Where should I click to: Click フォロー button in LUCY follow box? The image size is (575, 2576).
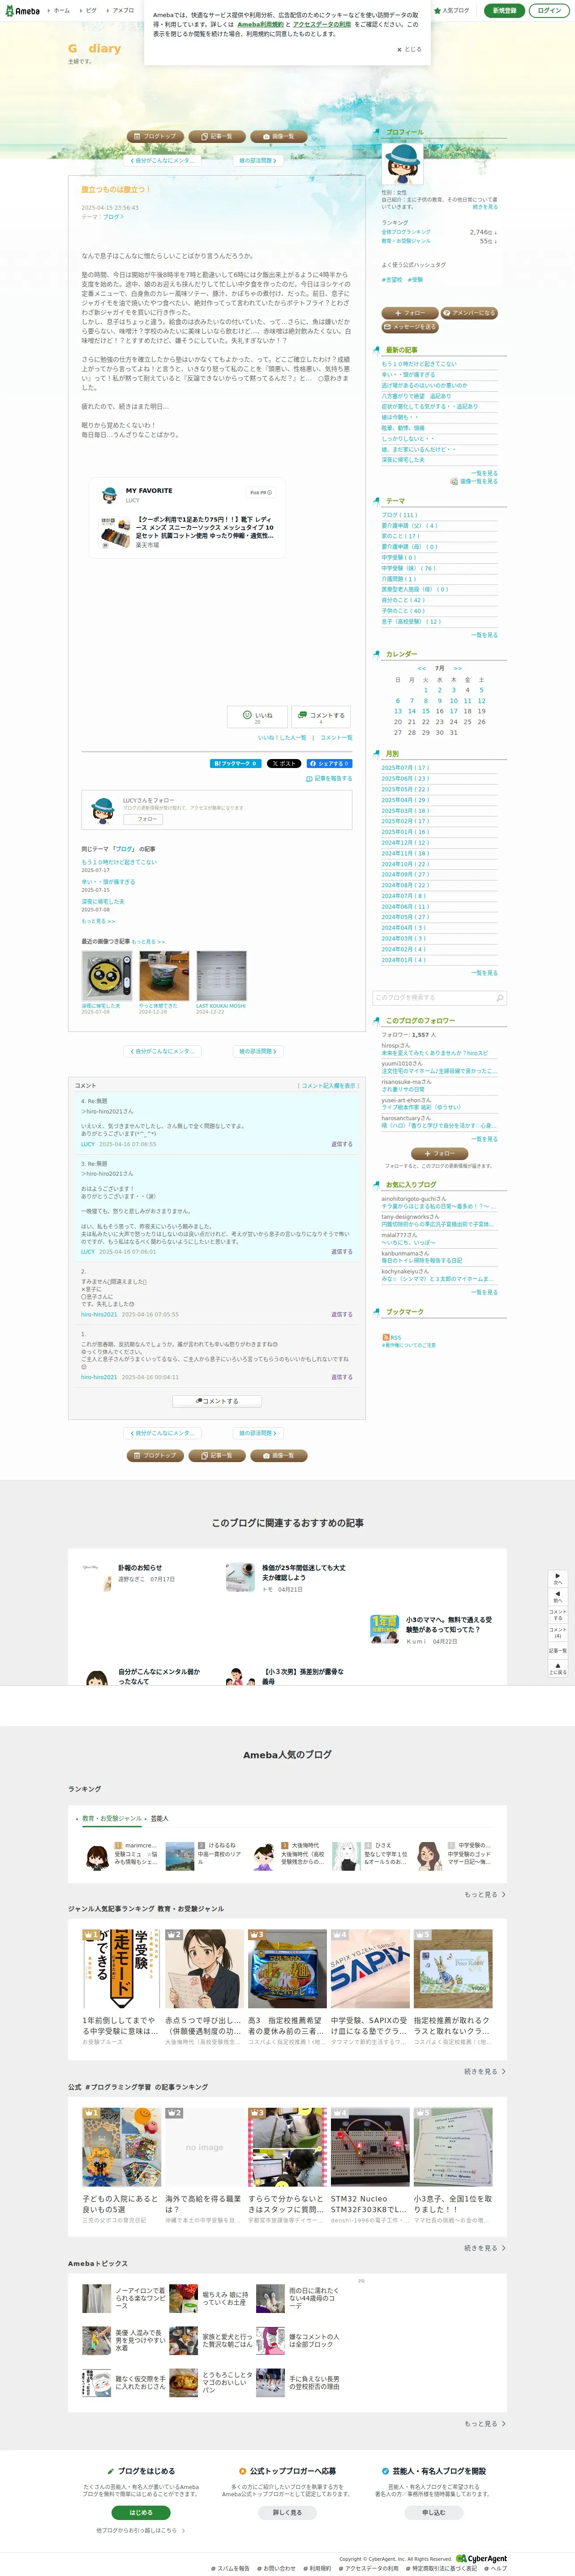[143, 819]
